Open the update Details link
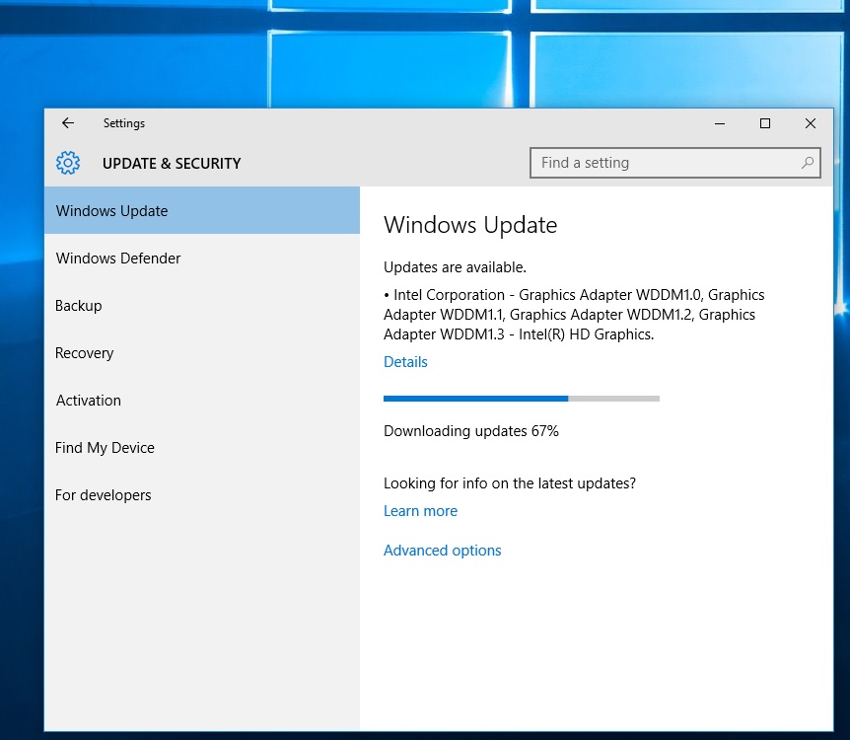This screenshot has width=850, height=740. tap(405, 362)
